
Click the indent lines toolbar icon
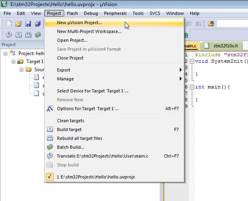click(x=189, y=24)
